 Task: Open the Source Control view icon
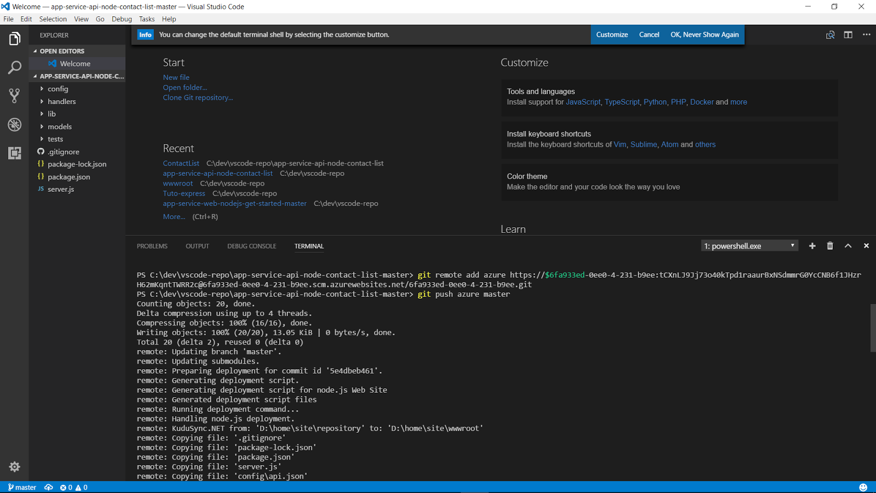pyautogui.click(x=15, y=96)
